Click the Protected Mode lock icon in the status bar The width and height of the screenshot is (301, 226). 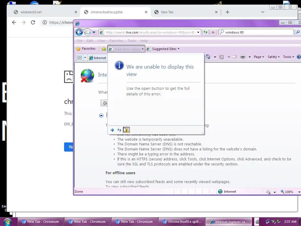click(268, 192)
